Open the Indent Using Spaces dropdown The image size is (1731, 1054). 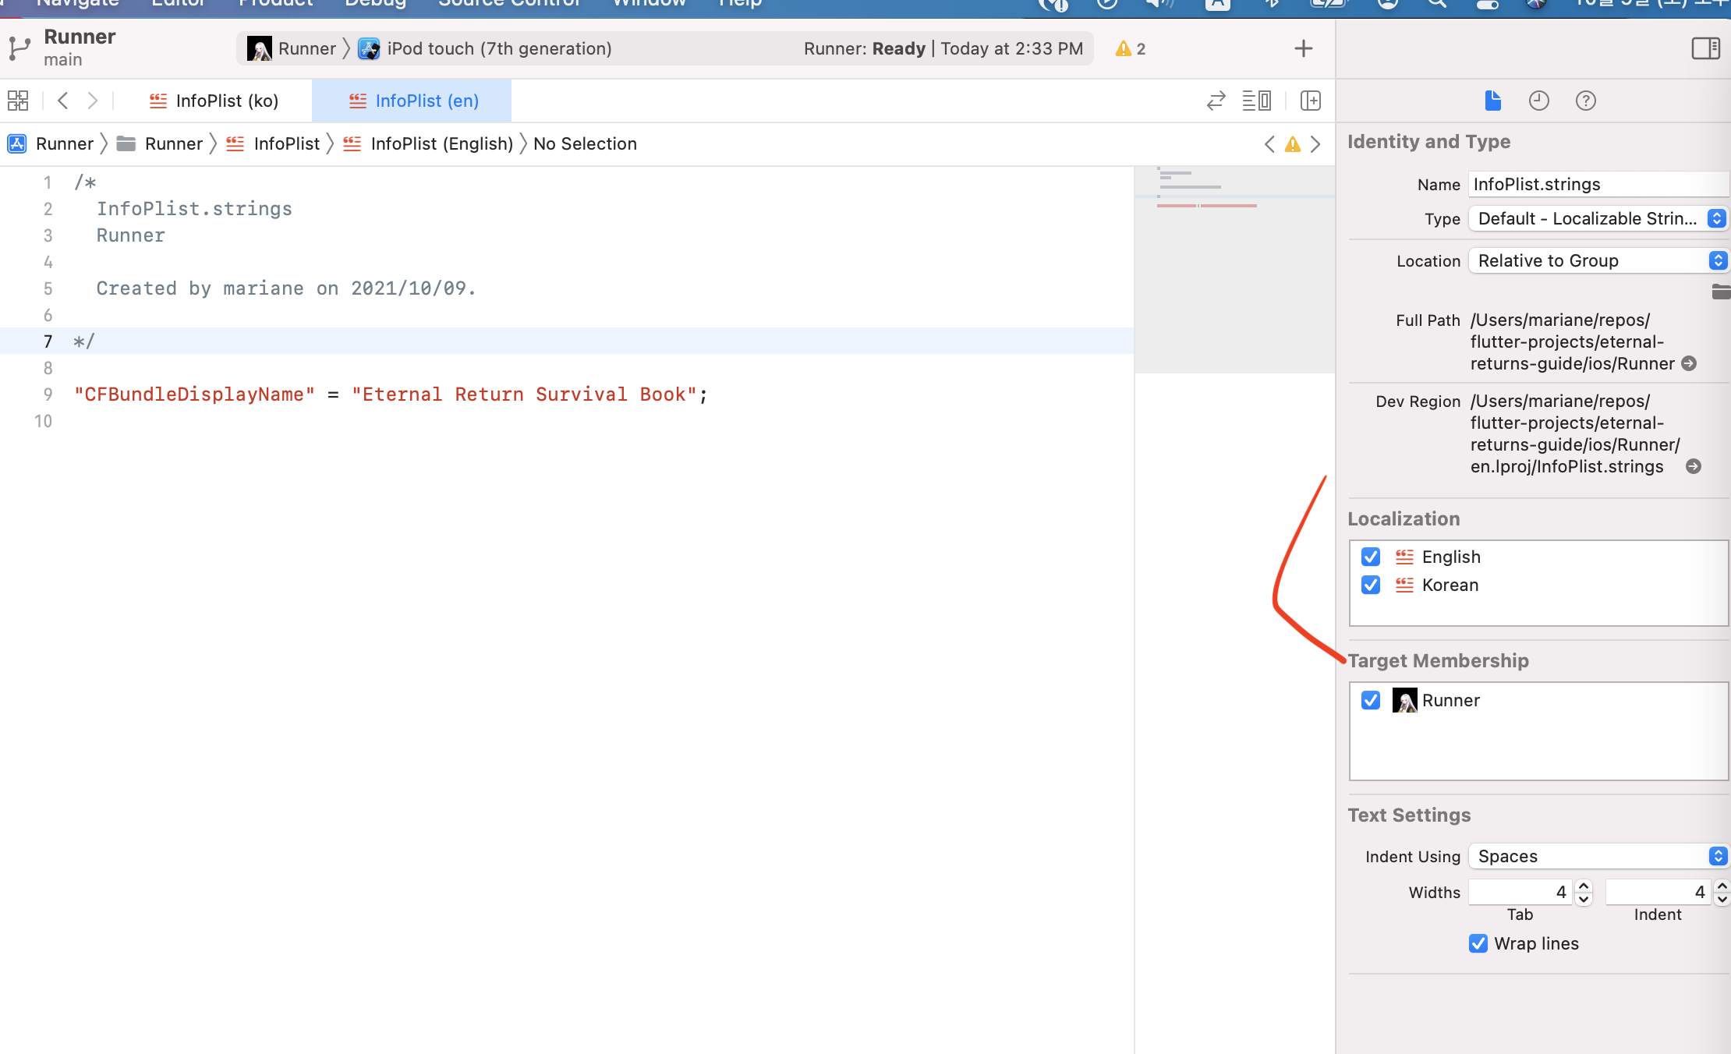coord(1598,856)
